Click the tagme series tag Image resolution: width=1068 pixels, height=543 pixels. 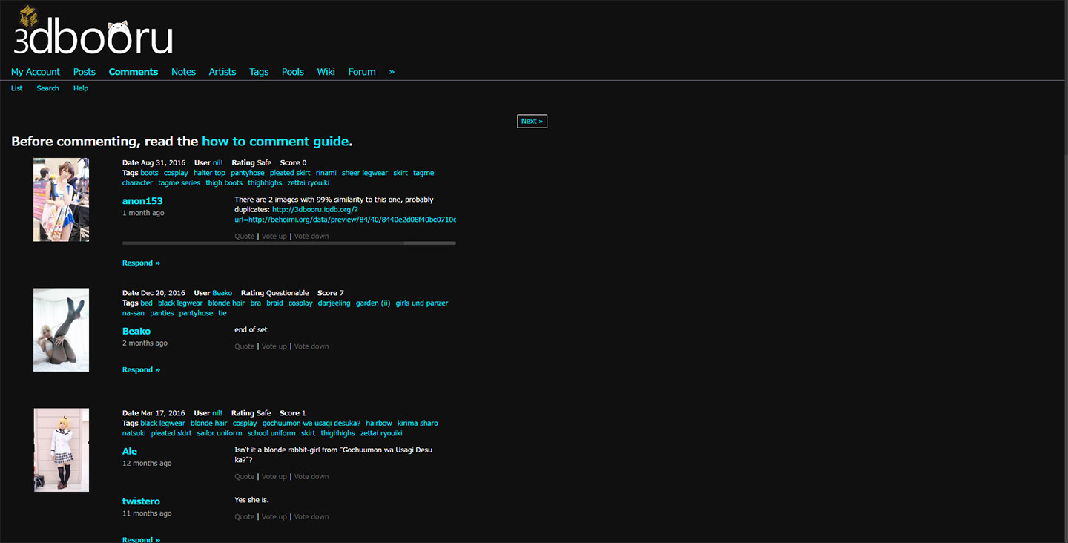coord(179,183)
